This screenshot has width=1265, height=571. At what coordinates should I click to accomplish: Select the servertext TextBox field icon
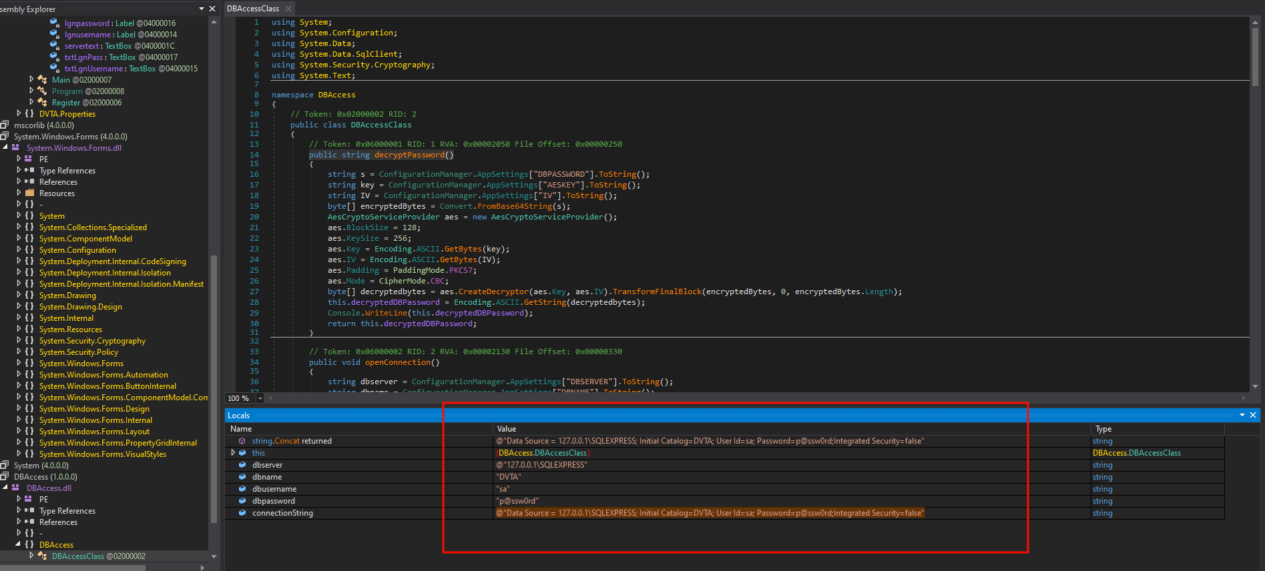coord(55,45)
